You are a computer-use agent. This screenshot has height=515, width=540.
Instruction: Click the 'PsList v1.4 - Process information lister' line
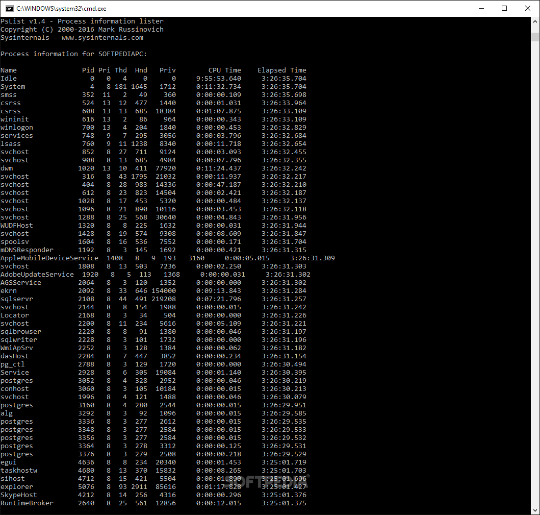(82, 21)
